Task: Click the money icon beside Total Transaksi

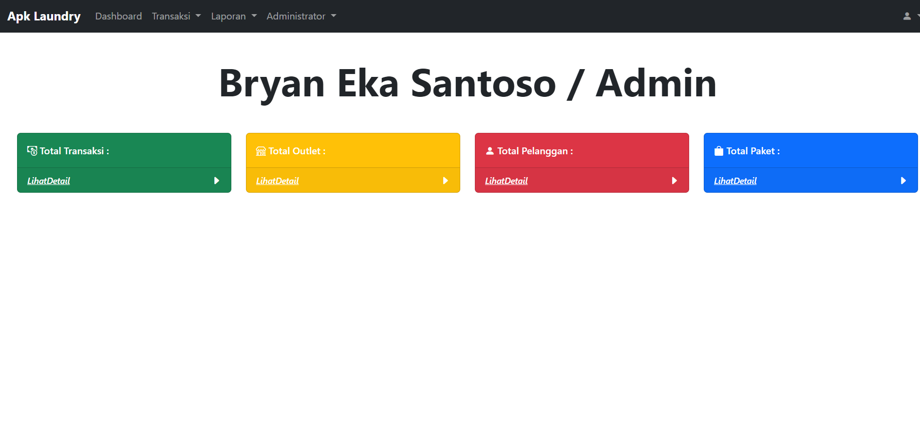Action: [32, 151]
